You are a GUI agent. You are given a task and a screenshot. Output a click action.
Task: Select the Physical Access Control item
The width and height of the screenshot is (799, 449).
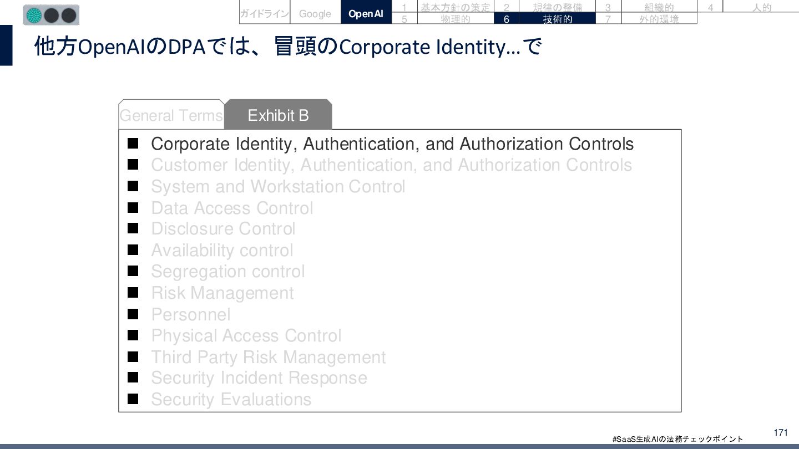(246, 335)
